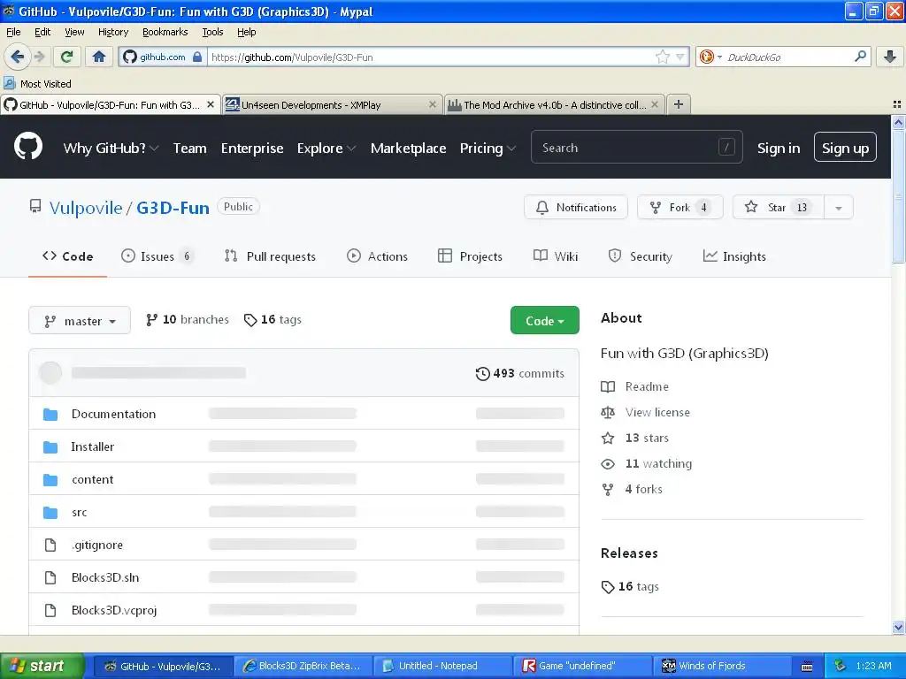The width and height of the screenshot is (906, 679).
Task: Open the Bookmarks menu
Action: pos(165,32)
